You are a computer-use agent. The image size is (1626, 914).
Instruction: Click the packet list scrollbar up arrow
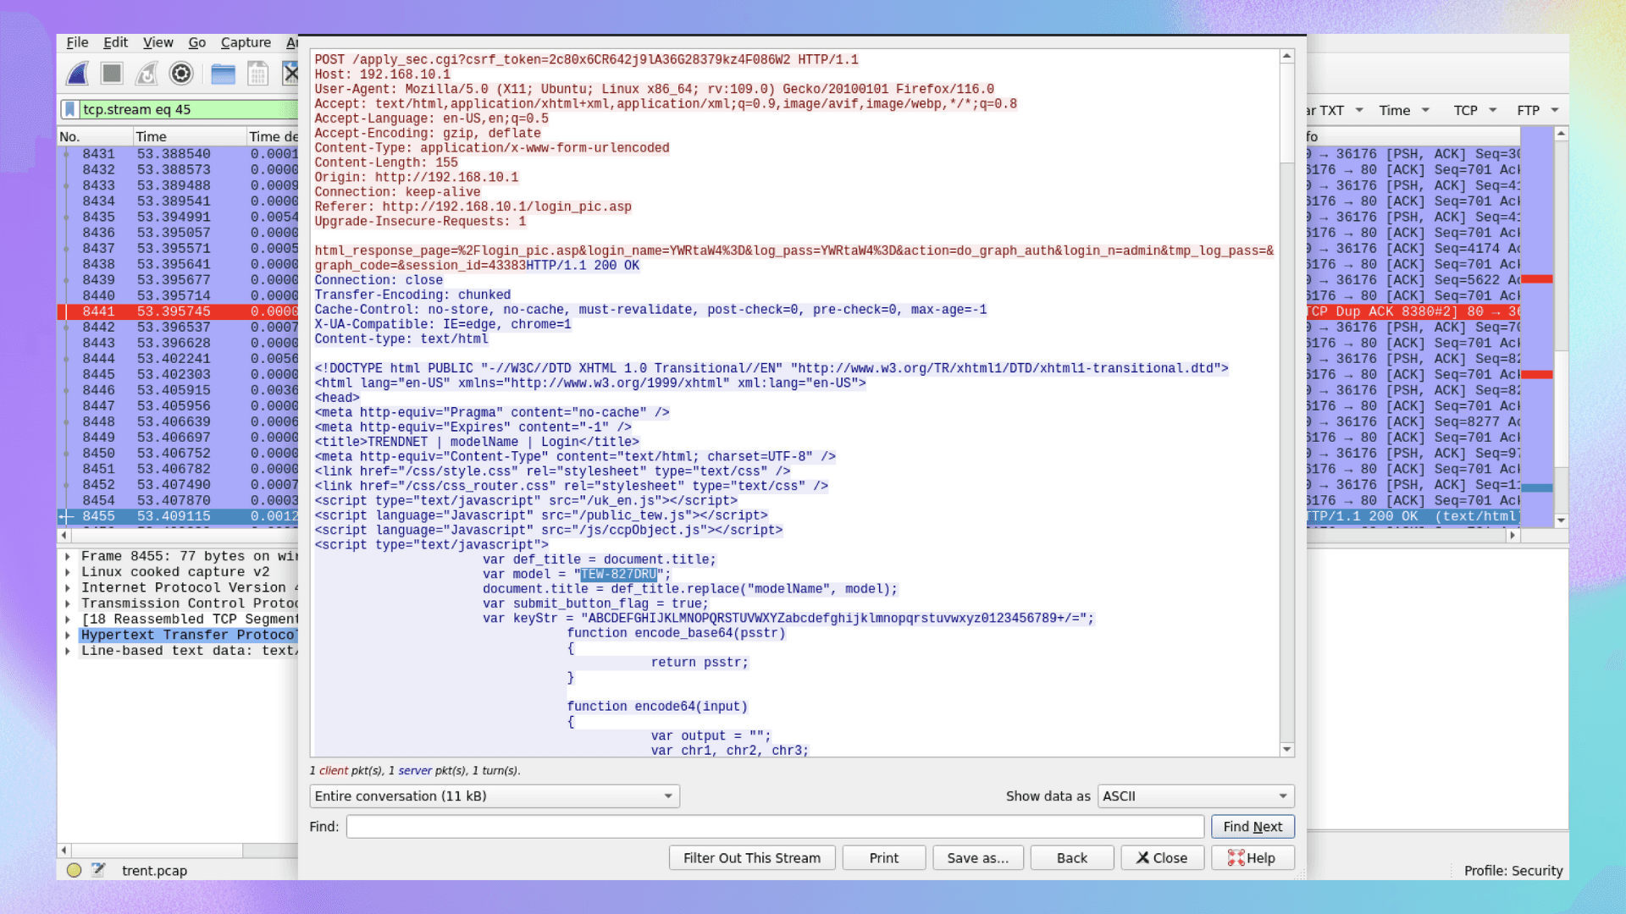[x=1561, y=134]
